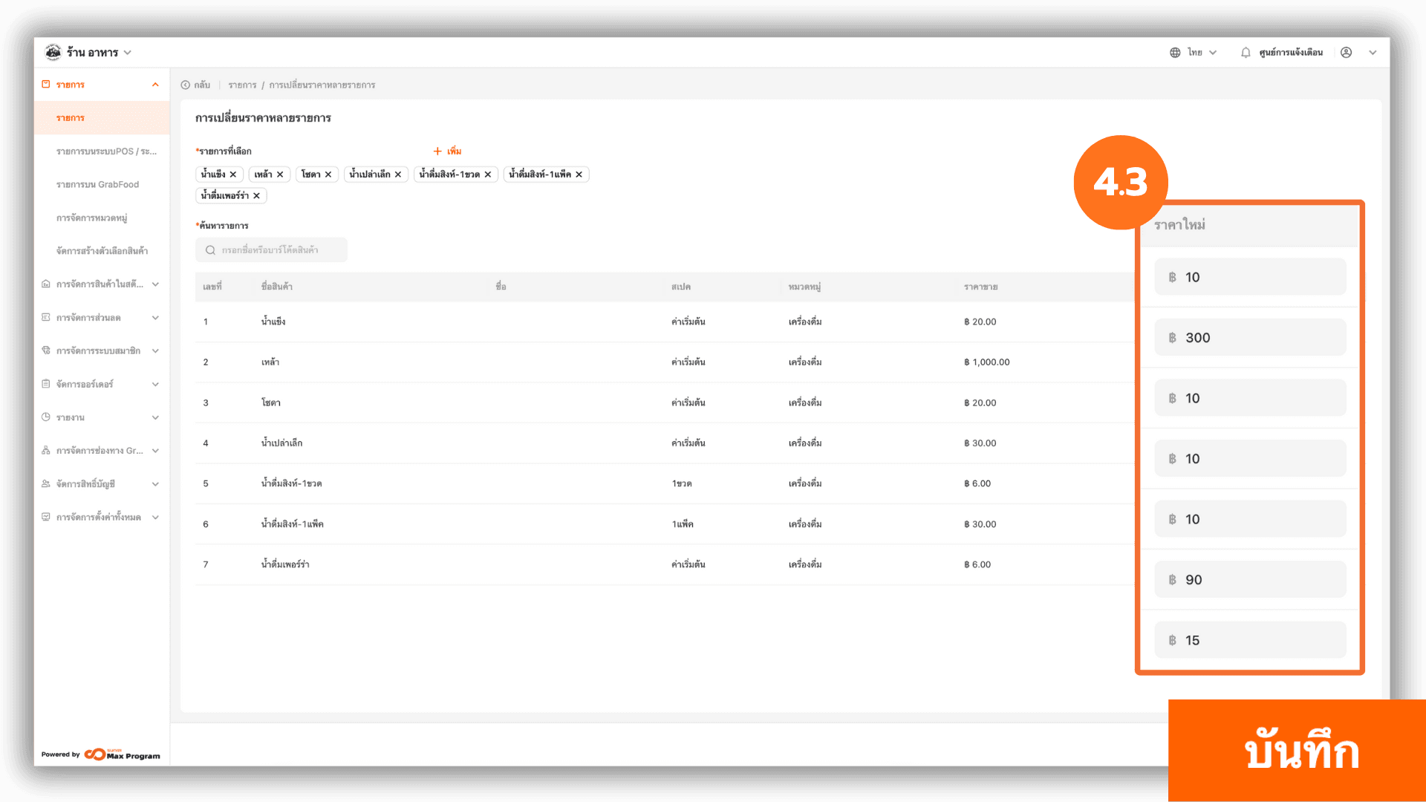Remove น้ำดื่มเพอร์ร่า tag via X icon
This screenshot has width=1426, height=802.
click(256, 196)
